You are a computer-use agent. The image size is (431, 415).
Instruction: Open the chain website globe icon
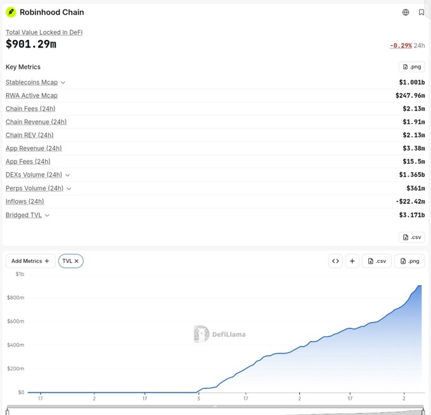pyautogui.click(x=406, y=12)
